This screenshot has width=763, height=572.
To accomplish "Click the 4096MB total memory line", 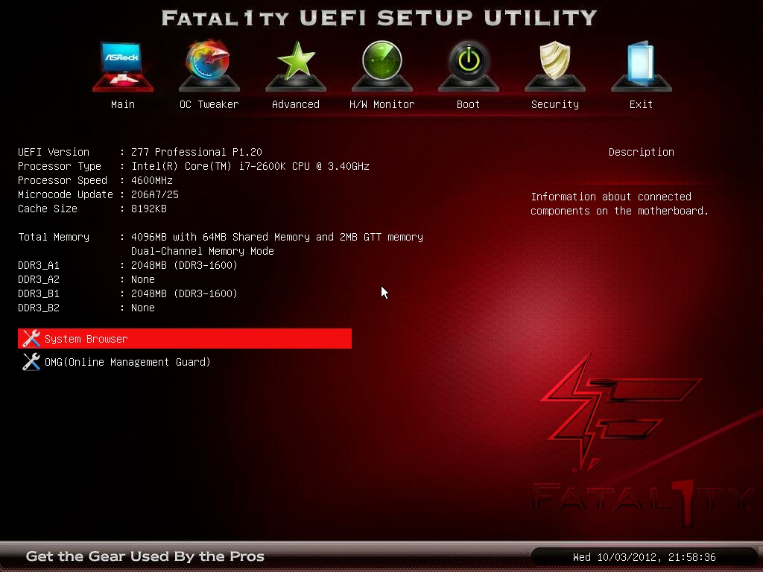I will pyautogui.click(x=277, y=237).
